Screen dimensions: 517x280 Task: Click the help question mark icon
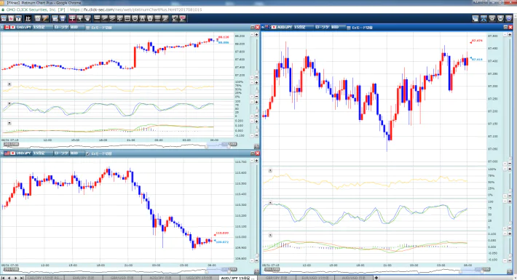[509, 18]
